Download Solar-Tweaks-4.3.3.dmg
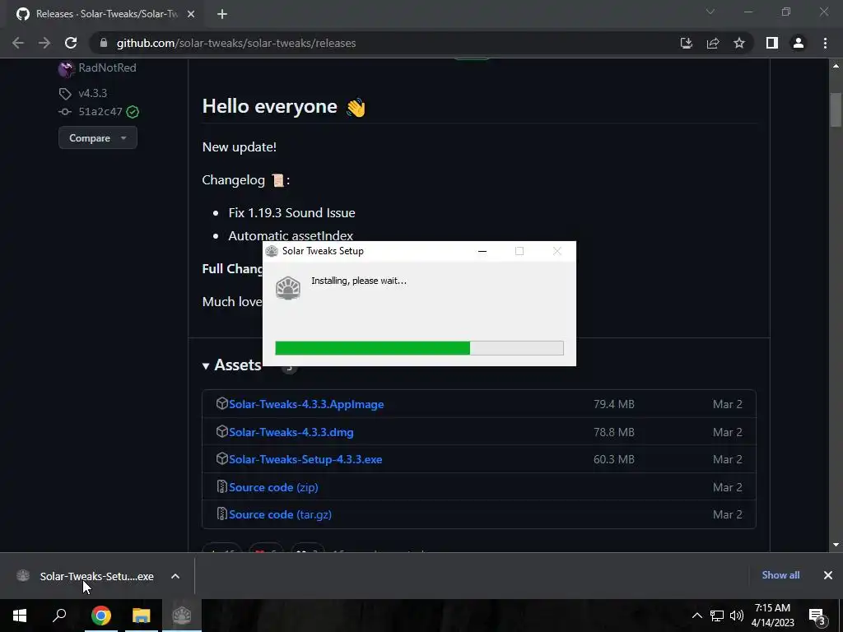The image size is (843, 632). click(291, 432)
